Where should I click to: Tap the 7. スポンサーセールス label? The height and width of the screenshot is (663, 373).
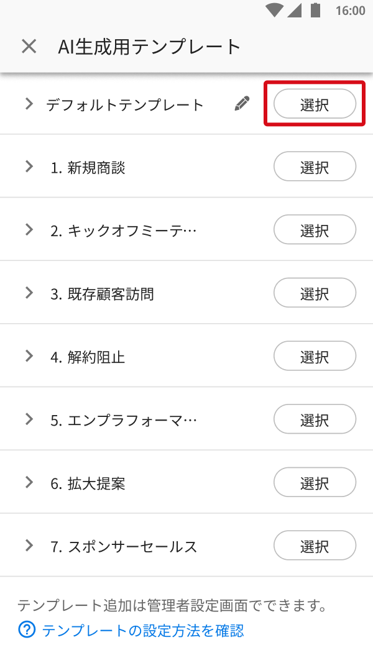tap(124, 547)
